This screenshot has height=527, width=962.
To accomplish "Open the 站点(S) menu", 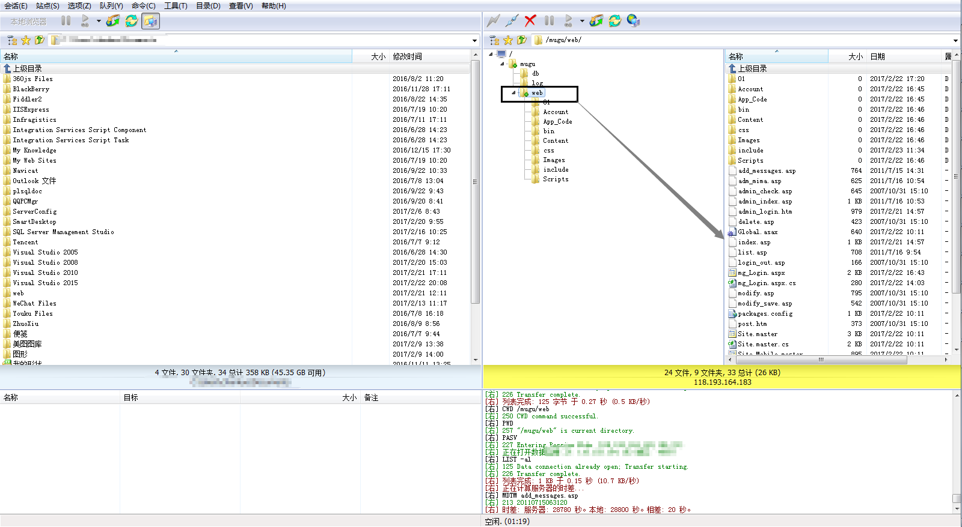I will tap(47, 6).
